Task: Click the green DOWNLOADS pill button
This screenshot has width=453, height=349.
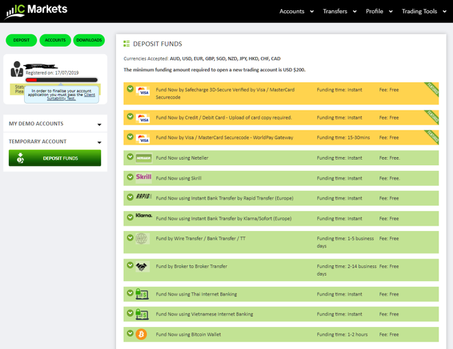Action: coord(89,40)
